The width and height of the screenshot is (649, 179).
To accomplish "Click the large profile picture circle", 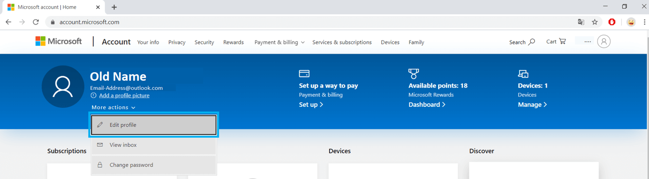I will 63,87.
